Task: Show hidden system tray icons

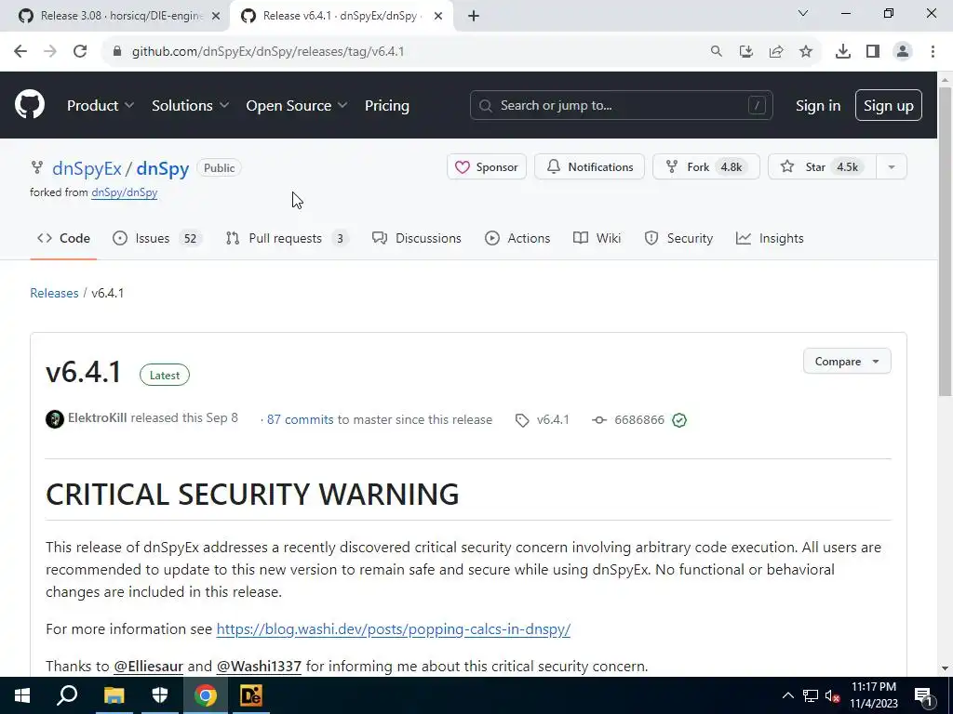Action: pos(787,695)
